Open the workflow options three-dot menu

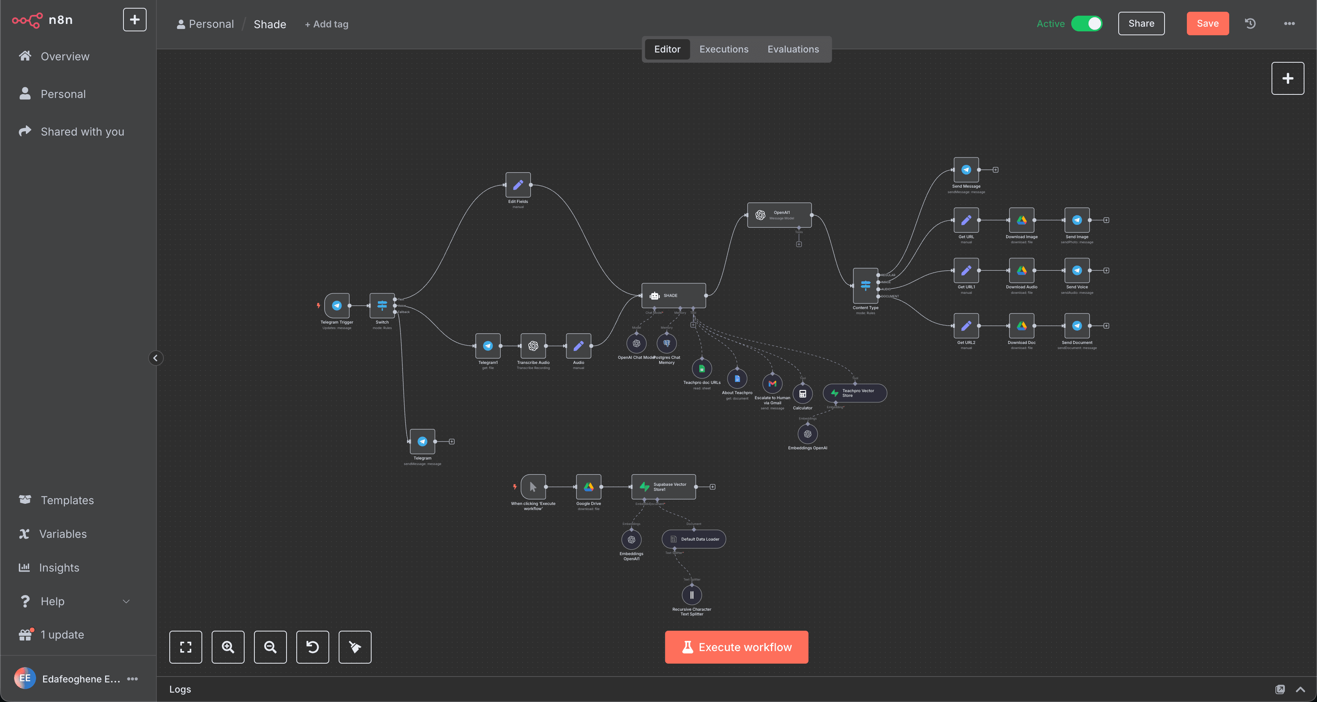point(1289,24)
